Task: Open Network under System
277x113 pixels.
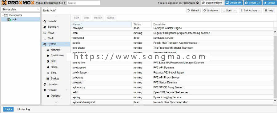Action: point(56,50)
